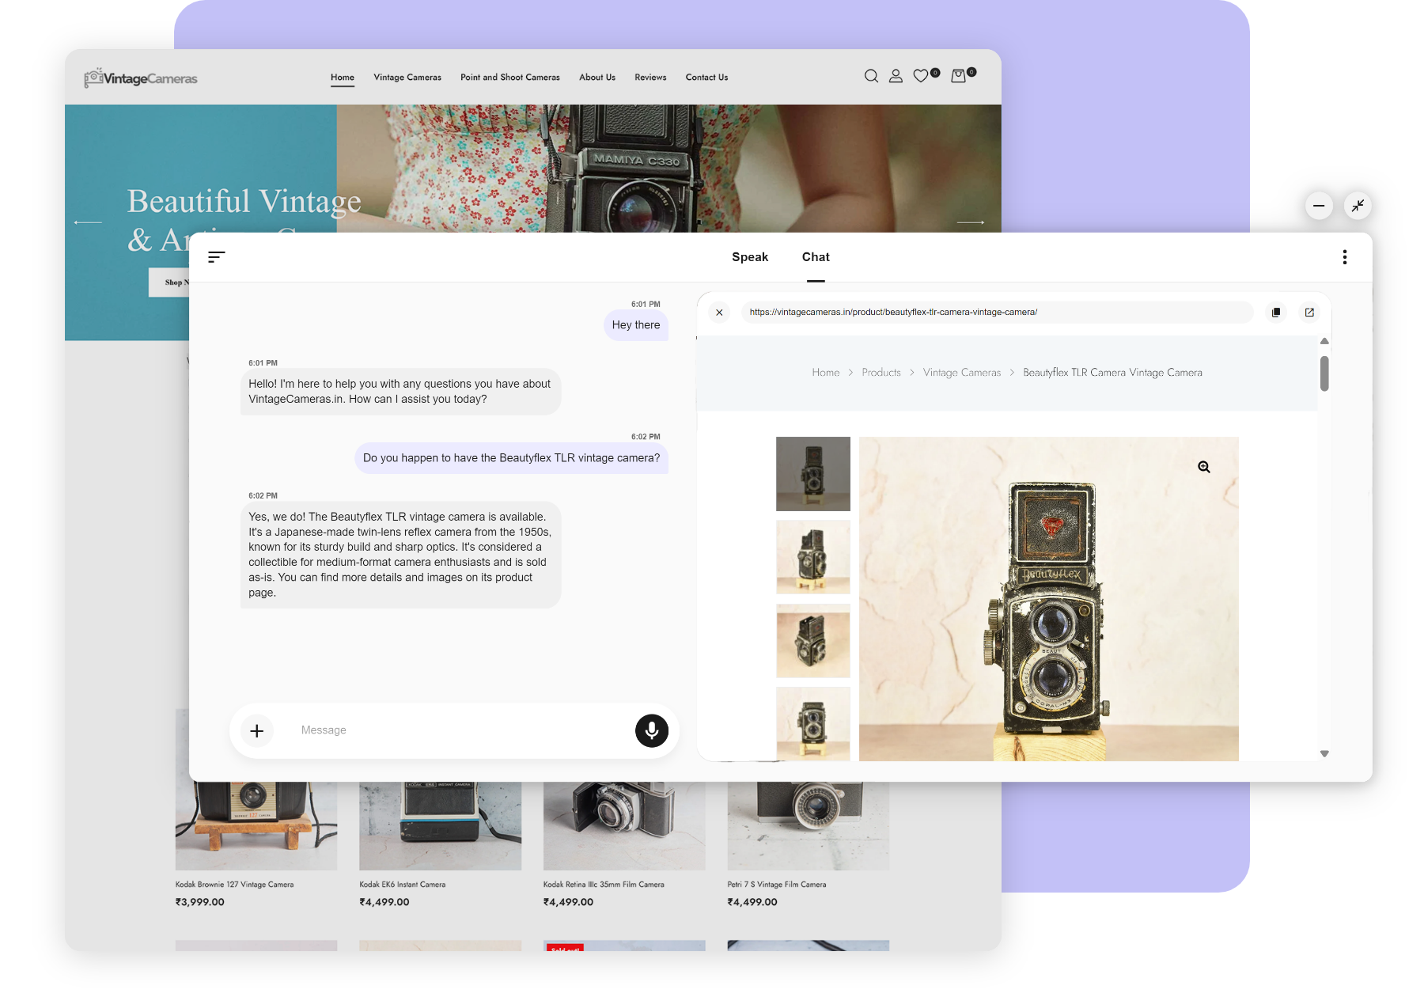Click the Vintage Cameras breadcrumb link

(x=961, y=373)
